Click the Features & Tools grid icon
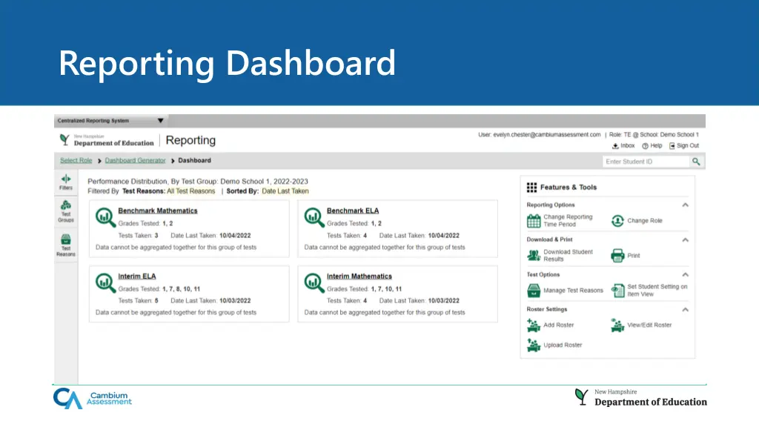The height and width of the screenshot is (427, 759). click(x=531, y=188)
